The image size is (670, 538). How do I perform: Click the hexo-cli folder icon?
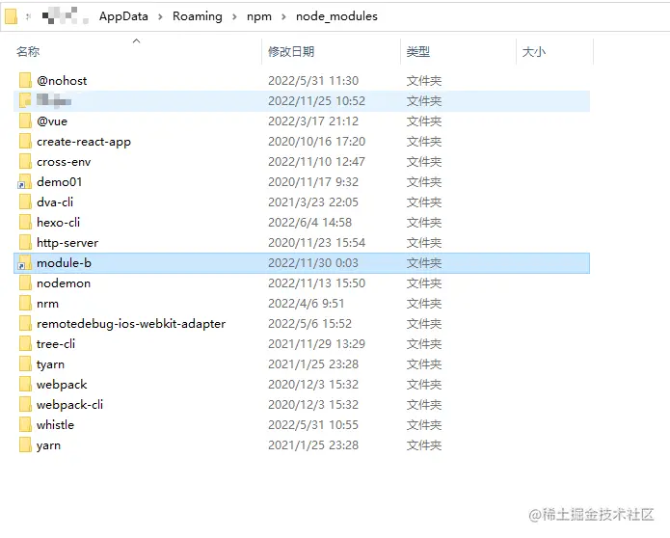pyautogui.click(x=25, y=222)
